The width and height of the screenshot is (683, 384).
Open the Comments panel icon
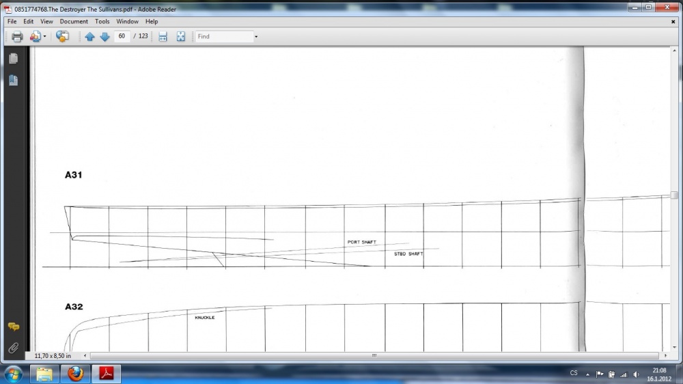14,327
